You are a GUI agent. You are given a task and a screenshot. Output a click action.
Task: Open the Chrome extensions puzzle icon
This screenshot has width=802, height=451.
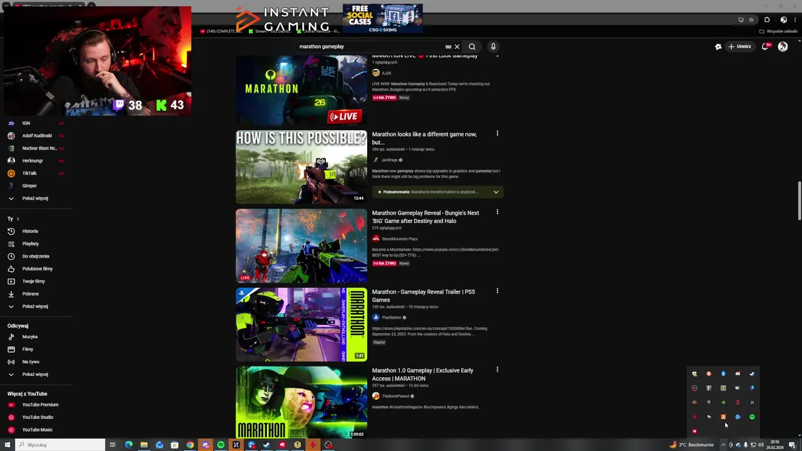(x=767, y=19)
